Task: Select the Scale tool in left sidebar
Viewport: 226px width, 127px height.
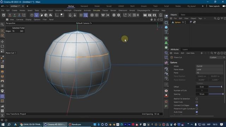Action: (x=2, y=51)
